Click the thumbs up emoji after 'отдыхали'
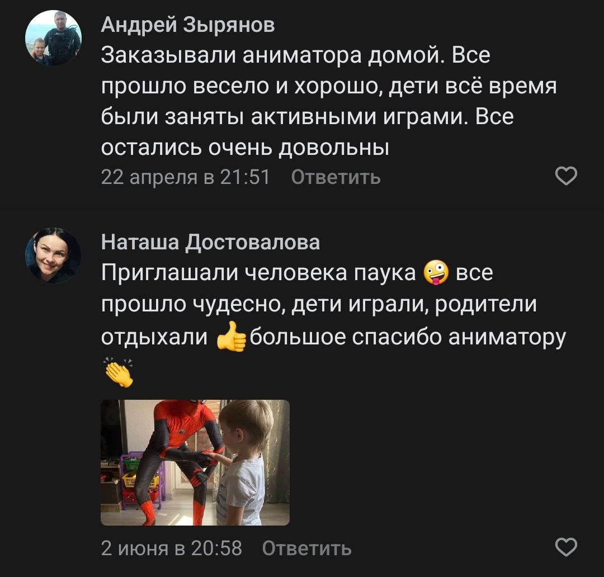The height and width of the screenshot is (577, 604). 232,337
